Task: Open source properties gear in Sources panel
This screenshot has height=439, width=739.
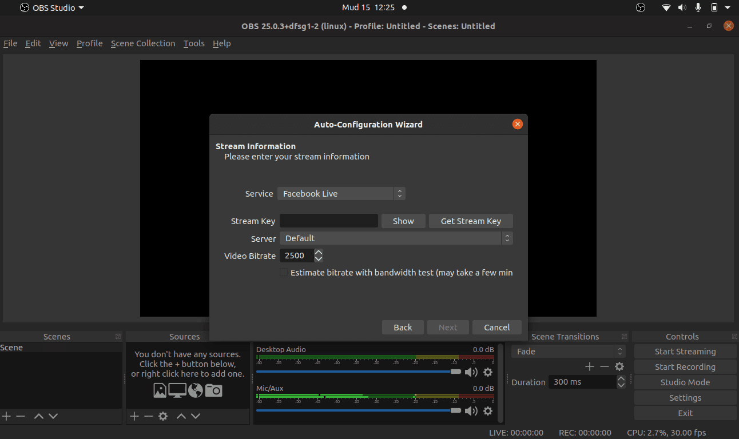Action: [x=163, y=416]
